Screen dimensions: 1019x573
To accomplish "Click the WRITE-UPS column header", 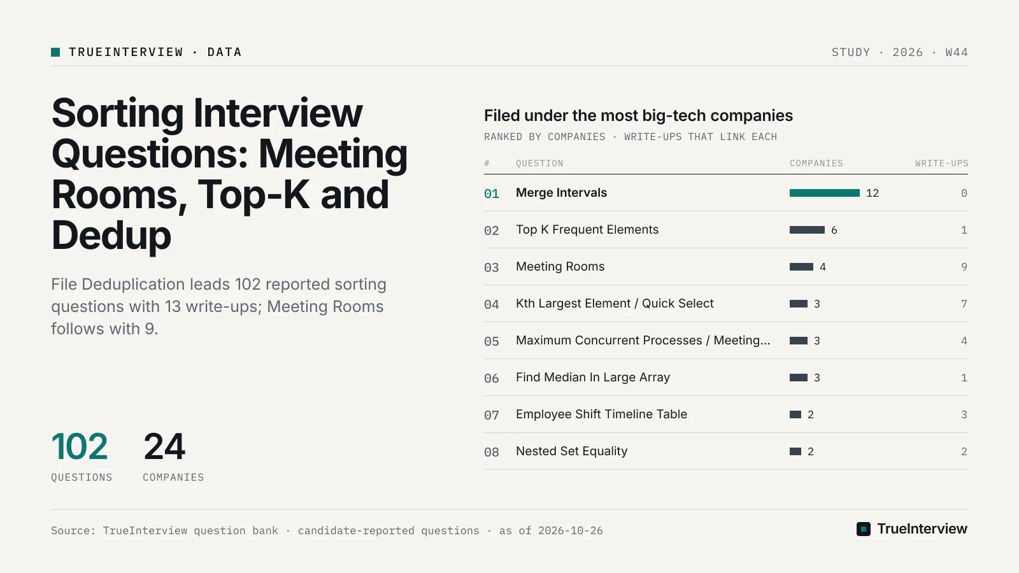I will click(941, 164).
